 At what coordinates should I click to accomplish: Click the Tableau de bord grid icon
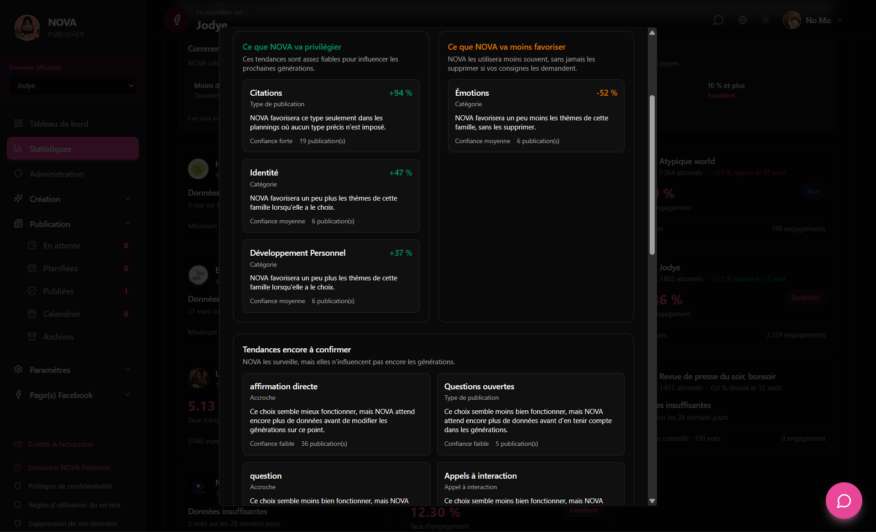(18, 124)
